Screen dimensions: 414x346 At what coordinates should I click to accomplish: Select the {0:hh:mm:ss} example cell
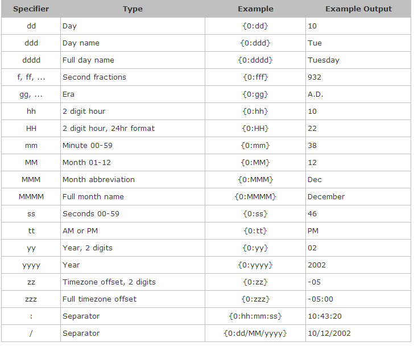pyautogui.click(x=255, y=316)
